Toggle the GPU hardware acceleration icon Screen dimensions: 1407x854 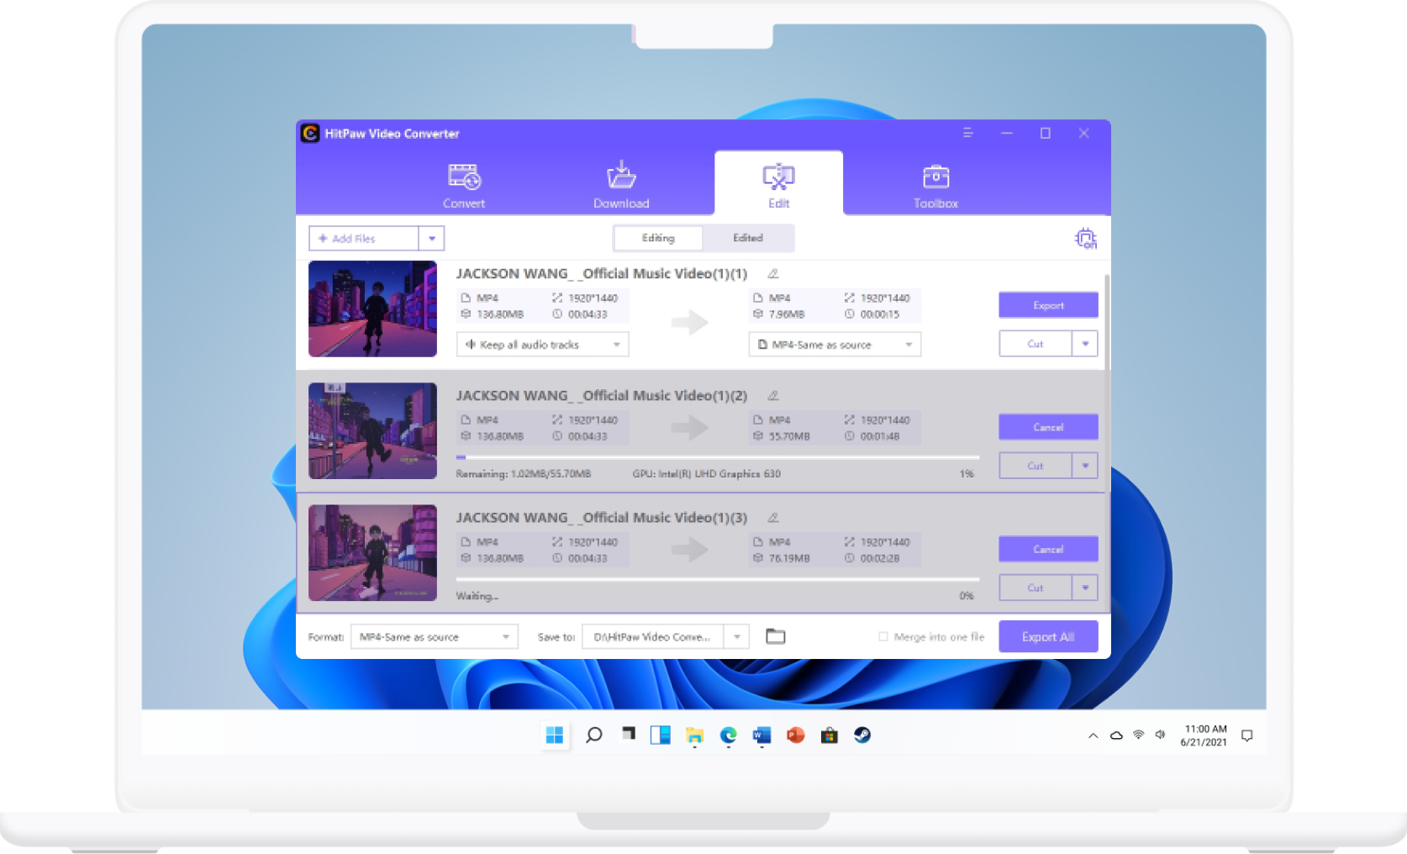click(1085, 239)
